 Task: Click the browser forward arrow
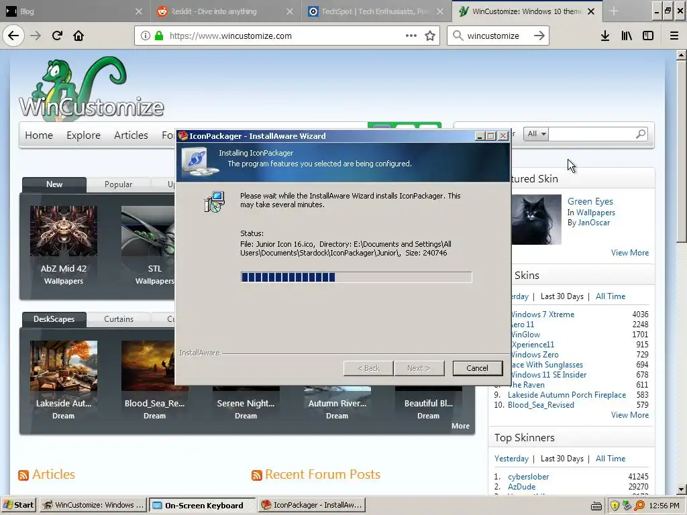coord(36,36)
